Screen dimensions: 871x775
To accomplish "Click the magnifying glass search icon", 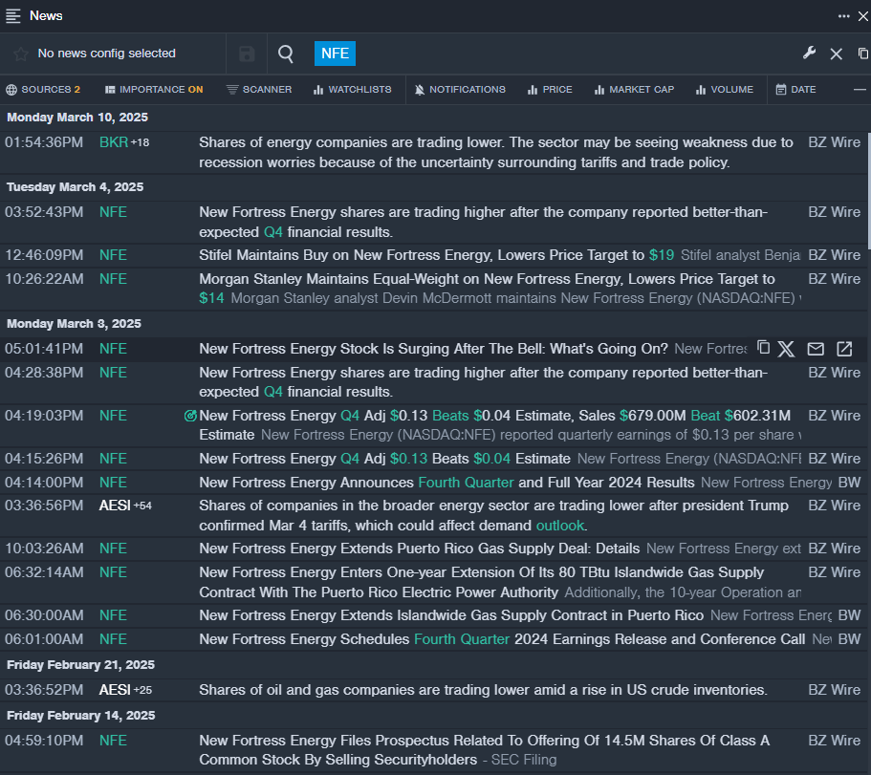I will [x=286, y=54].
